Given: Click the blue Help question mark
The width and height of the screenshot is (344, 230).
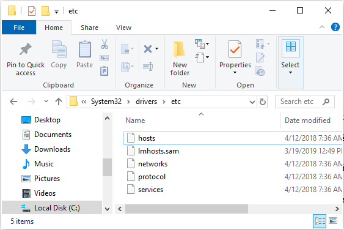Looking at the screenshot, I should coord(335,27).
